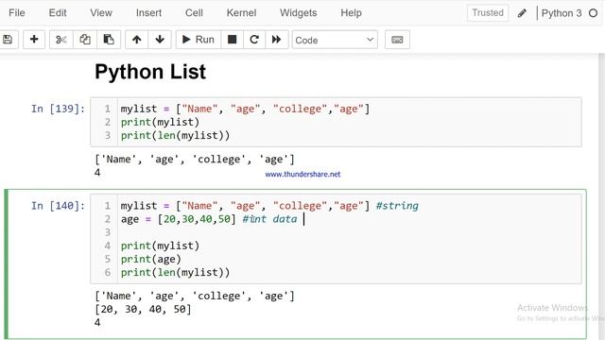
Task: Open the Help menu
Action: tap(351, 12)
